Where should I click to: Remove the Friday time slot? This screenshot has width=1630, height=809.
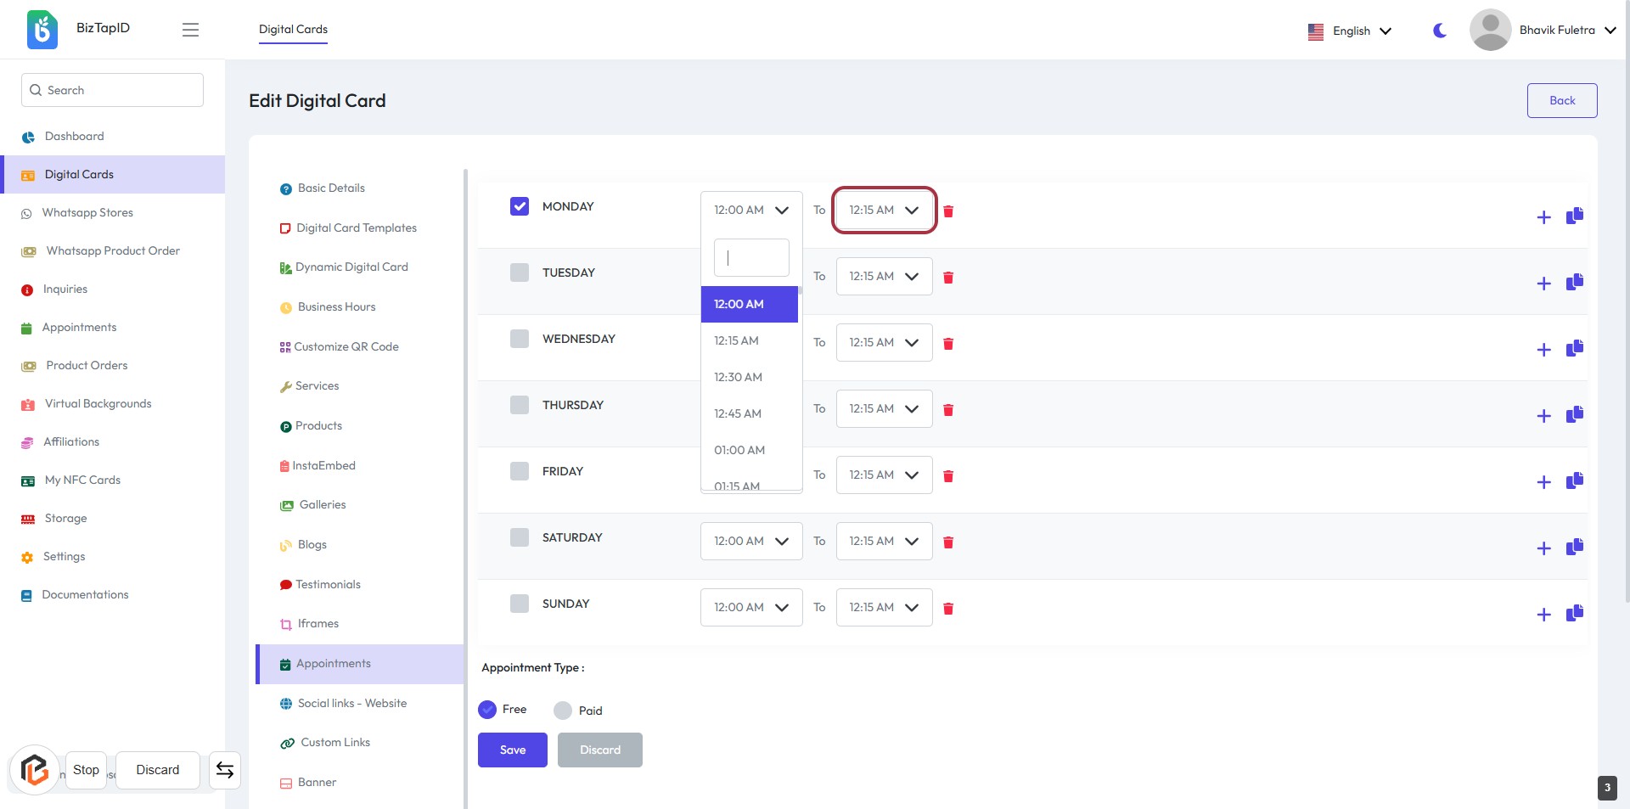point(948,476)
